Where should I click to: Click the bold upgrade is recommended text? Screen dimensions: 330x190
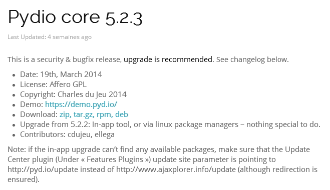coord(168,59)
